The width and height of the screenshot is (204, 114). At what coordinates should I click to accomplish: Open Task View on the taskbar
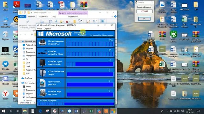(18, 111)
